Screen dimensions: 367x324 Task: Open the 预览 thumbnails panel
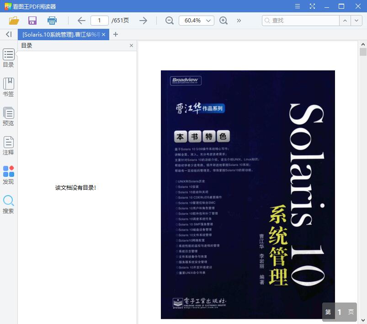(8, 117)
